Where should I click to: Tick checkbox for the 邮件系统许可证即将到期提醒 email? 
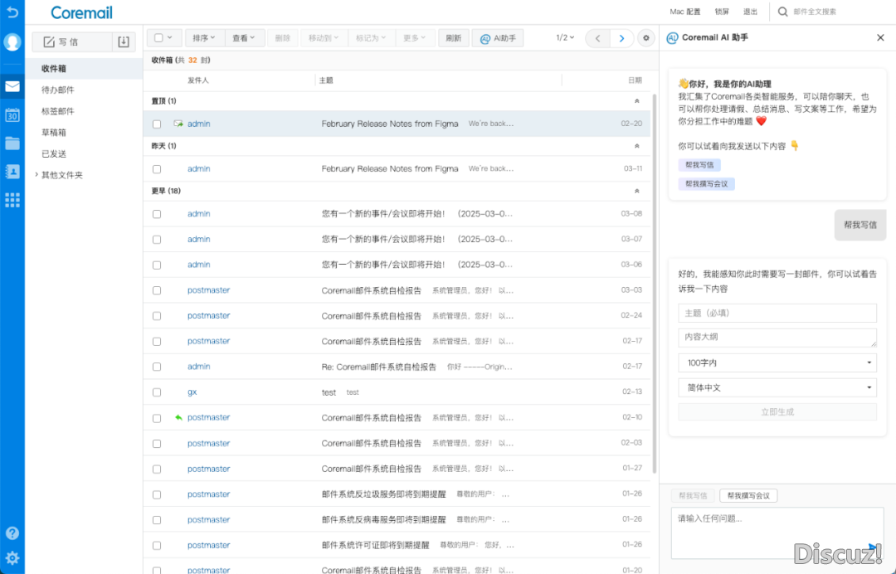point(157,546)
